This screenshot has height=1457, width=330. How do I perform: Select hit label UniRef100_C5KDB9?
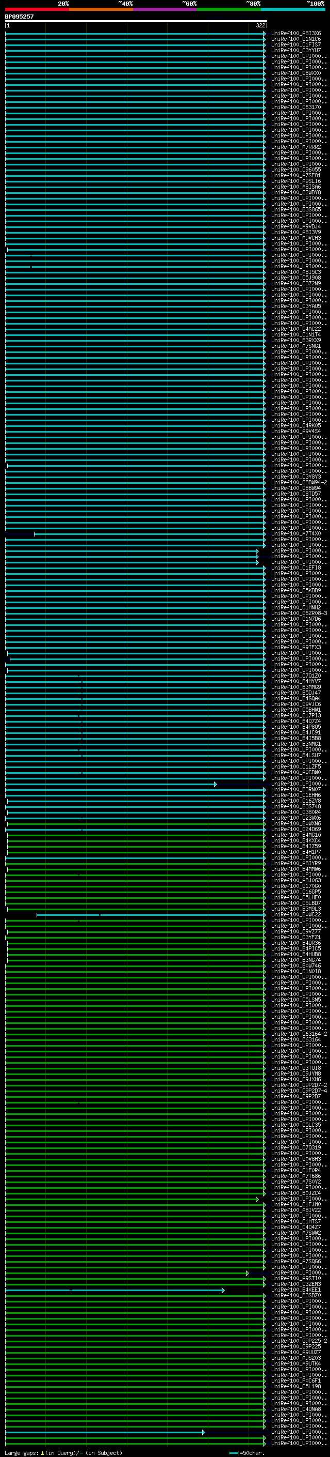(x=296, y=590)
